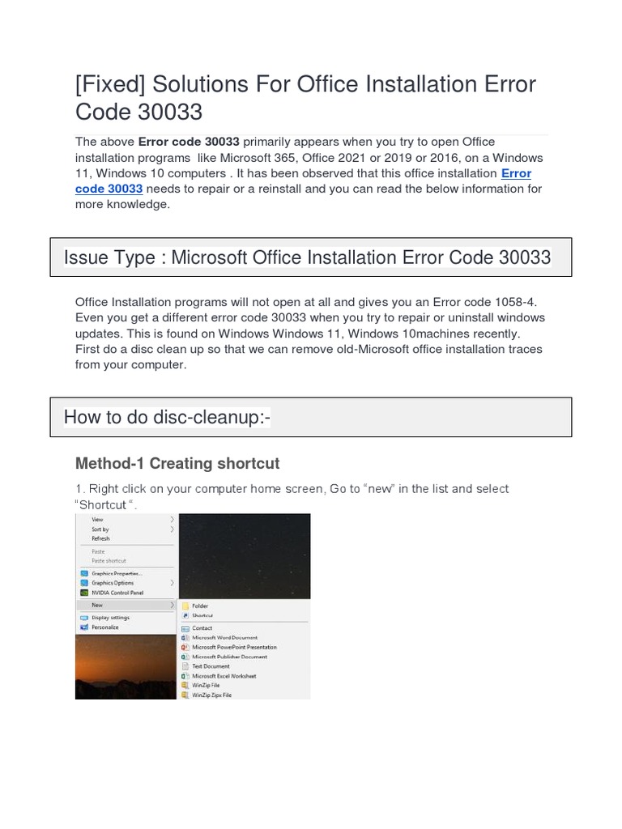Expand the View submenu arrow
The width and height of the screenshot is (622, 829).
click(172, 519)
